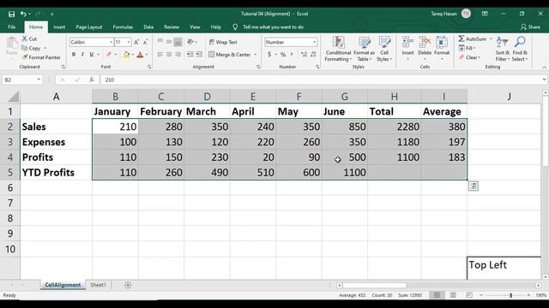549x308 pixels.
Task: Decrease decimal places
Action: coord(313,55)
